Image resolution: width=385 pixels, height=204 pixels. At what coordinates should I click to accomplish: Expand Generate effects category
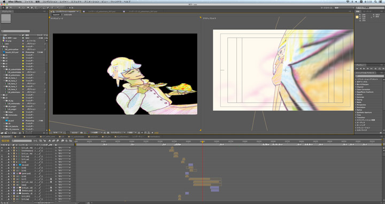(356, 97)
